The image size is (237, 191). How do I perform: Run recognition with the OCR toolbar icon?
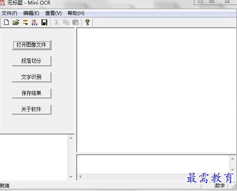coord(34,22)
